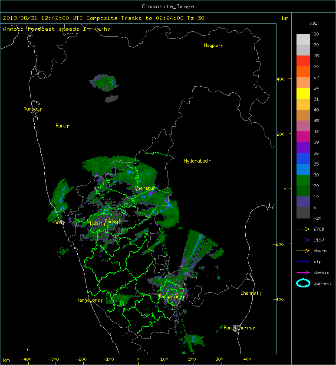336x365 pixels.
Task: Select the dark gray -20–5 dBZ swatch
Action: click(x=303, y=213)
